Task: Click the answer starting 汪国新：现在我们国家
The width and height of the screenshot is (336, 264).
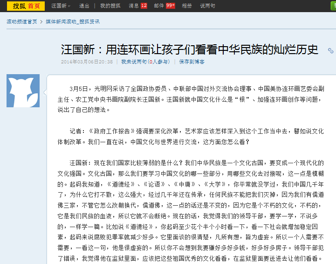Action: click(191, 211)
